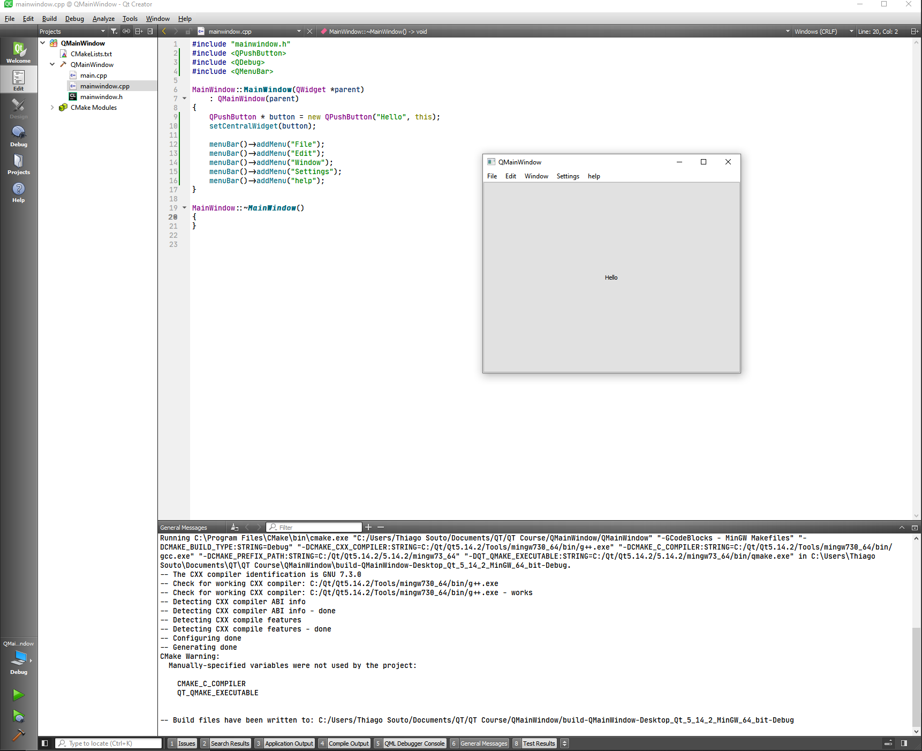Viewport: 922px width, 751px height.
Task: Open the Search Results tab
Action: (226, 744)
